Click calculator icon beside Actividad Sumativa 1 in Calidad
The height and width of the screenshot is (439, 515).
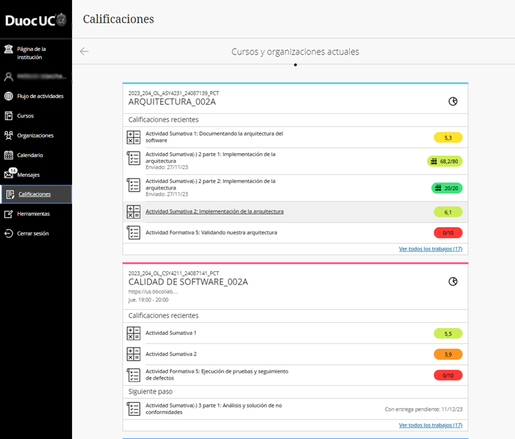(x=134, y=333)
